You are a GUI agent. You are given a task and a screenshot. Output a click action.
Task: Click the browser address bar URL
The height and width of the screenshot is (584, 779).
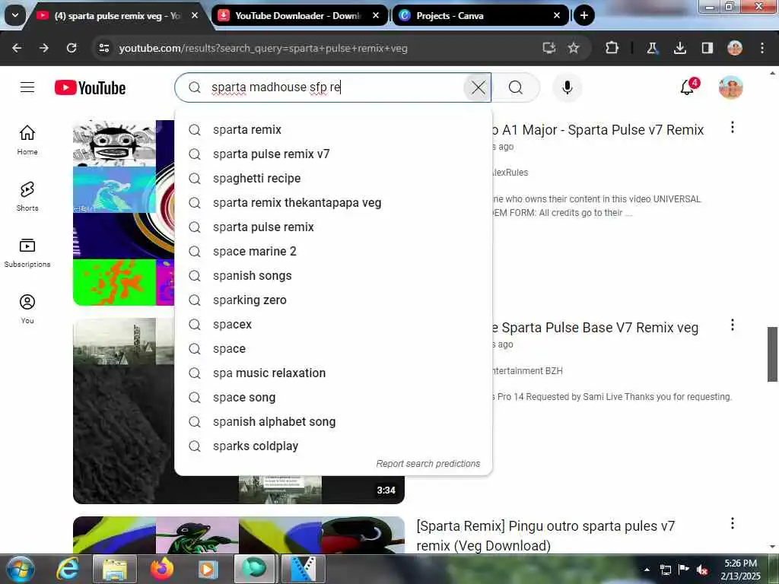click(x=263, y=48)
